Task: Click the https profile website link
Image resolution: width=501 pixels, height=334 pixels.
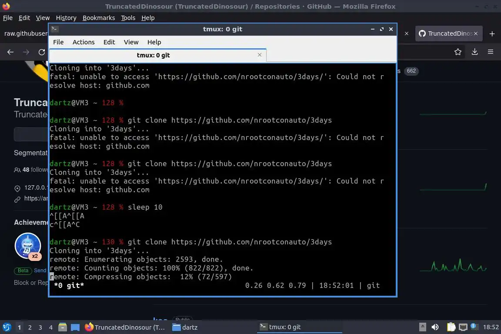Action: pos(36,198)
